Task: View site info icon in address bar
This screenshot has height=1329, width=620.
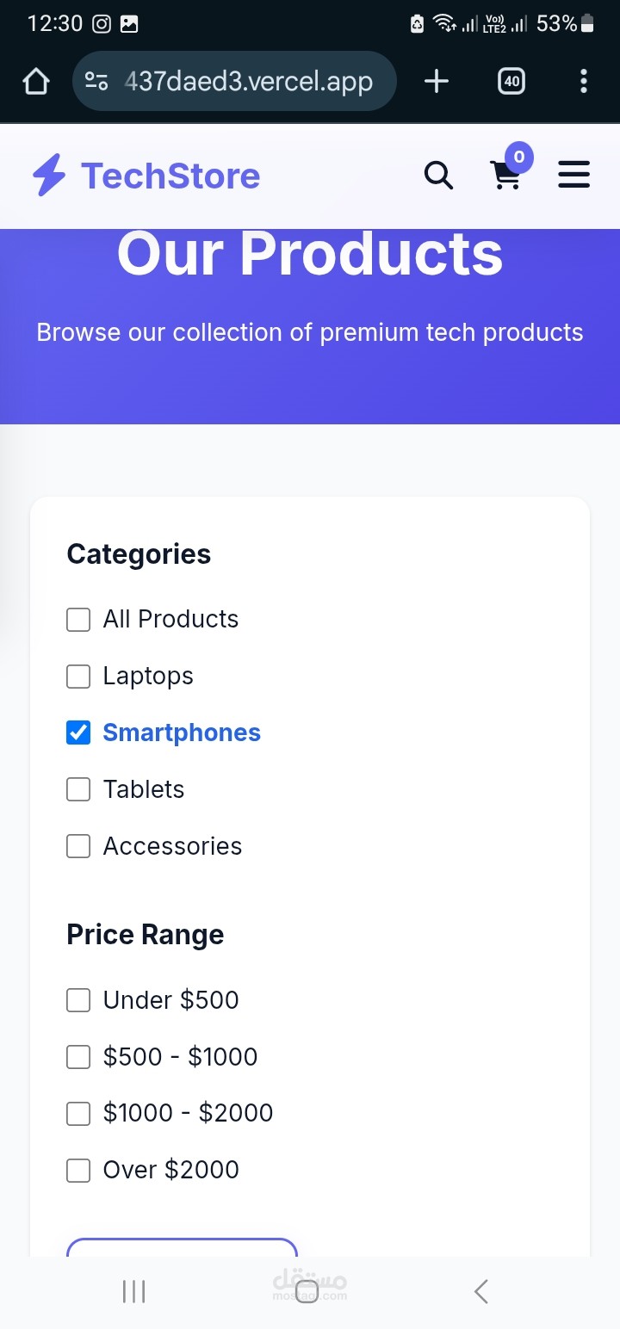Action: pyautogui.click(x=96, y=82)
